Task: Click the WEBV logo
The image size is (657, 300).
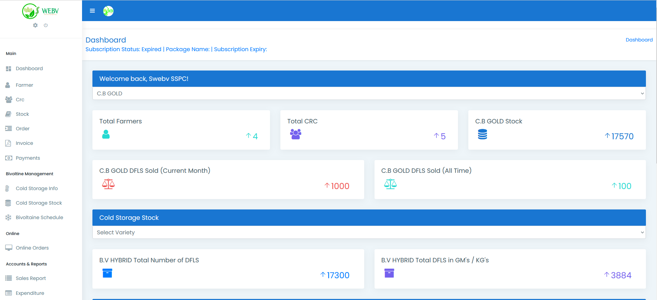Action: click(40, 11)
